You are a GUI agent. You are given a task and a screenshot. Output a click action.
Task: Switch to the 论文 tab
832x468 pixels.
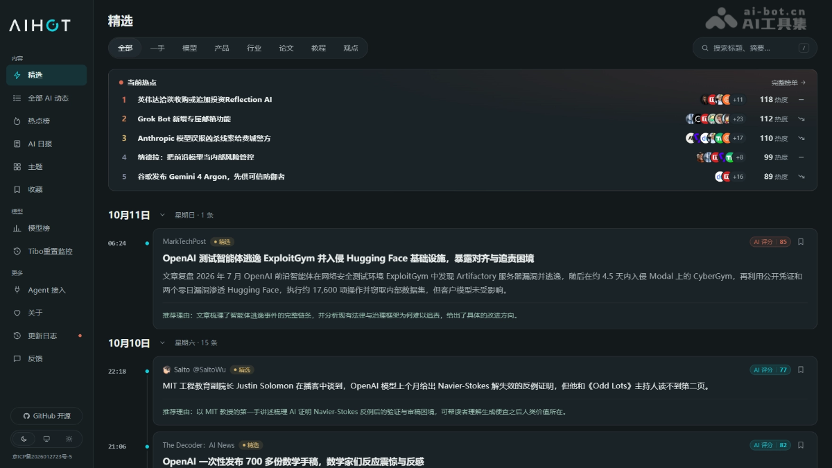click(286, 48)
